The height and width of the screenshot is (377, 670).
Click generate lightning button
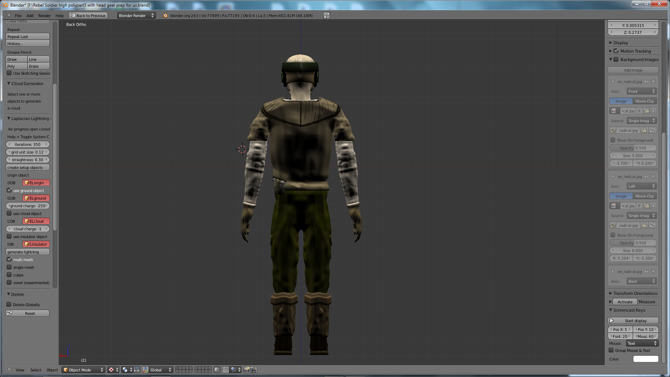[x=28, y=252]
